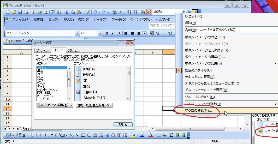Screen dimensions: 278x144
Task: Click column header H in the worksheet
Action: pyautogui.click(x=153, y=52)
